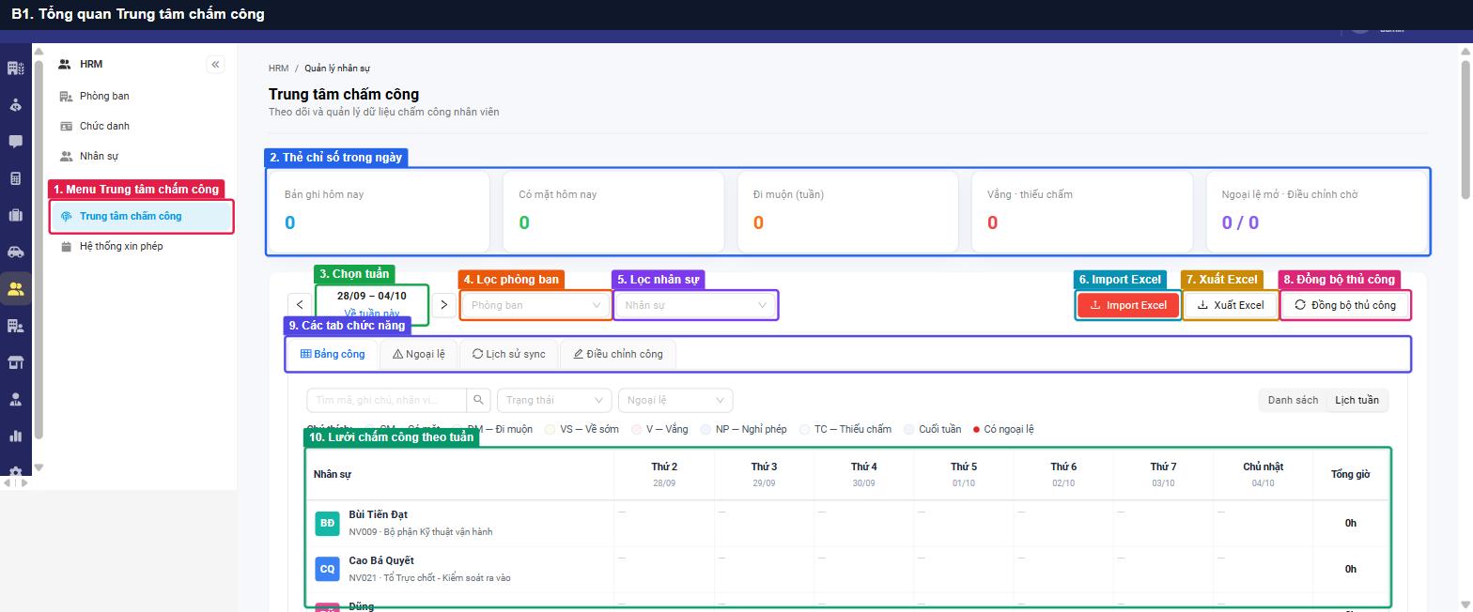1473x612 pixels.
Task: Open the buildings module in left rail
Action: (x=15, y=69)
